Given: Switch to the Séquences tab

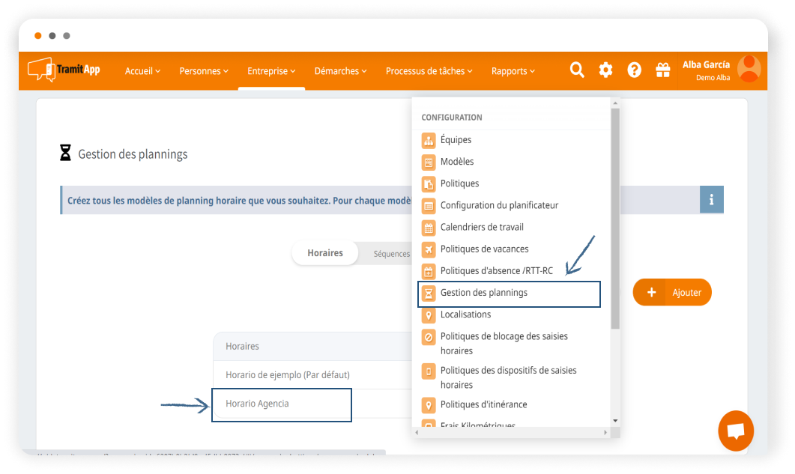Looking at the screenshot, I should click(391, 254).
